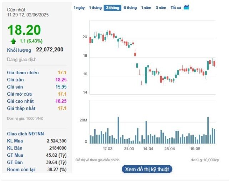Show all history with Tất cả

pos(176,8)
